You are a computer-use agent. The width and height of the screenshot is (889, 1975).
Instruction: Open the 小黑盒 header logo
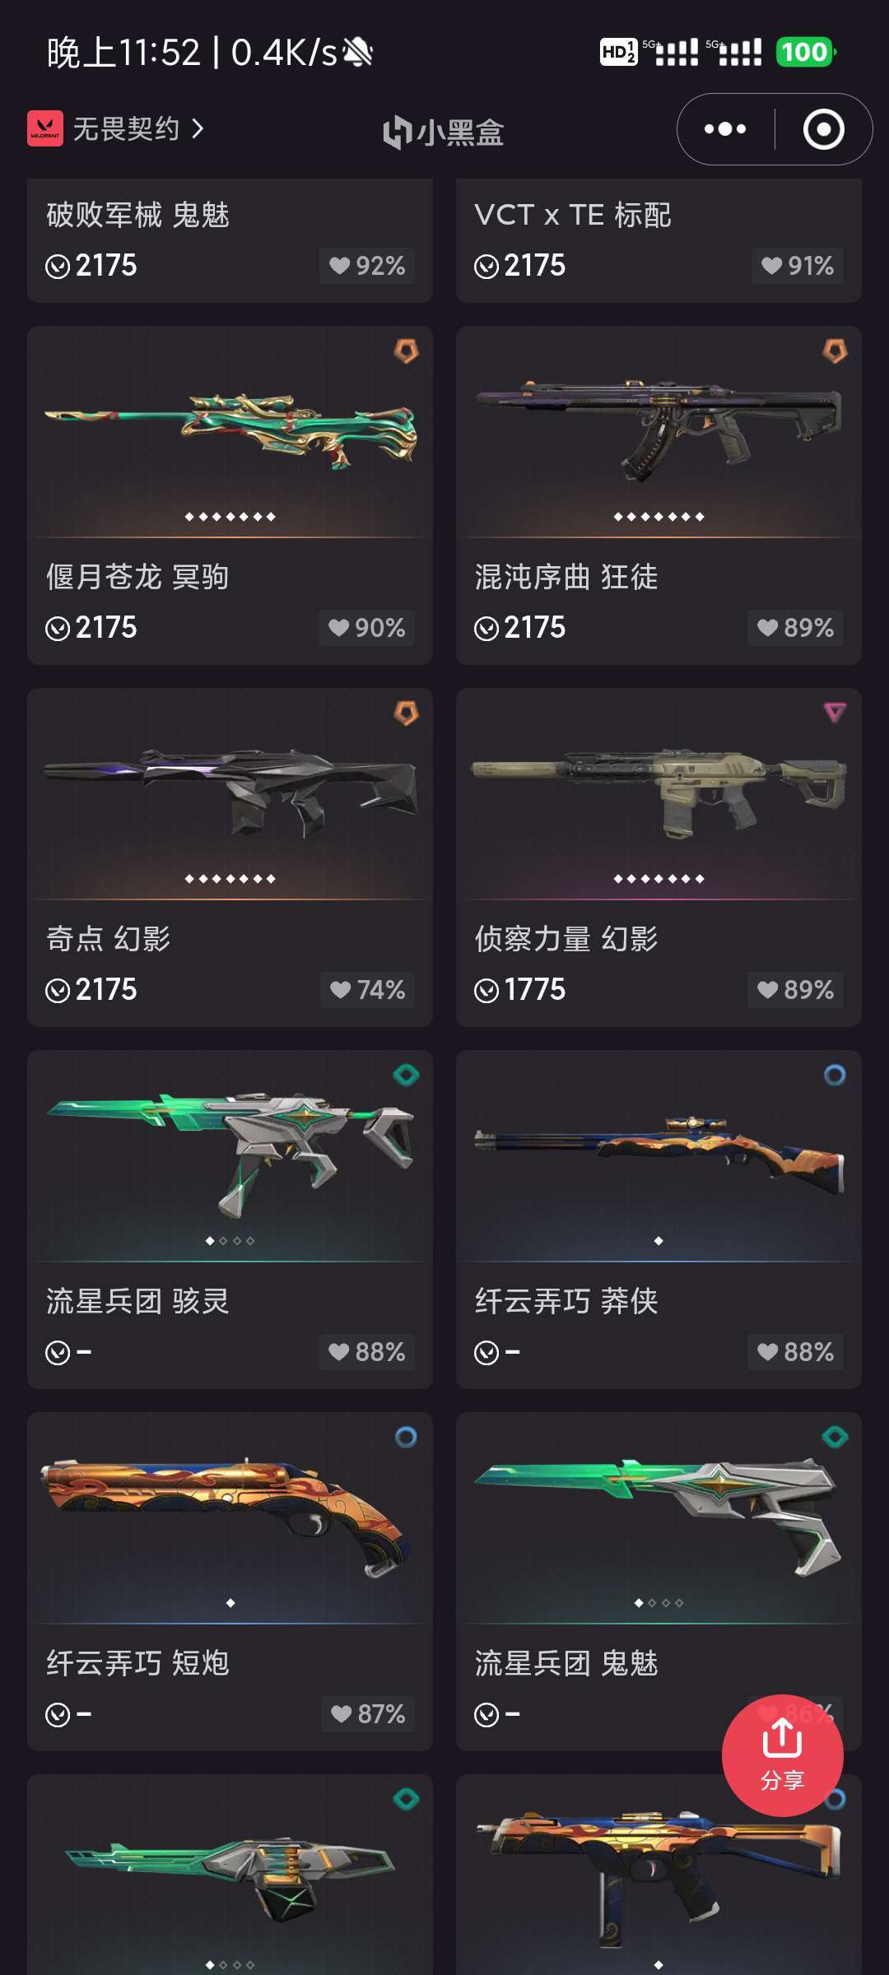tap(444, 132)
